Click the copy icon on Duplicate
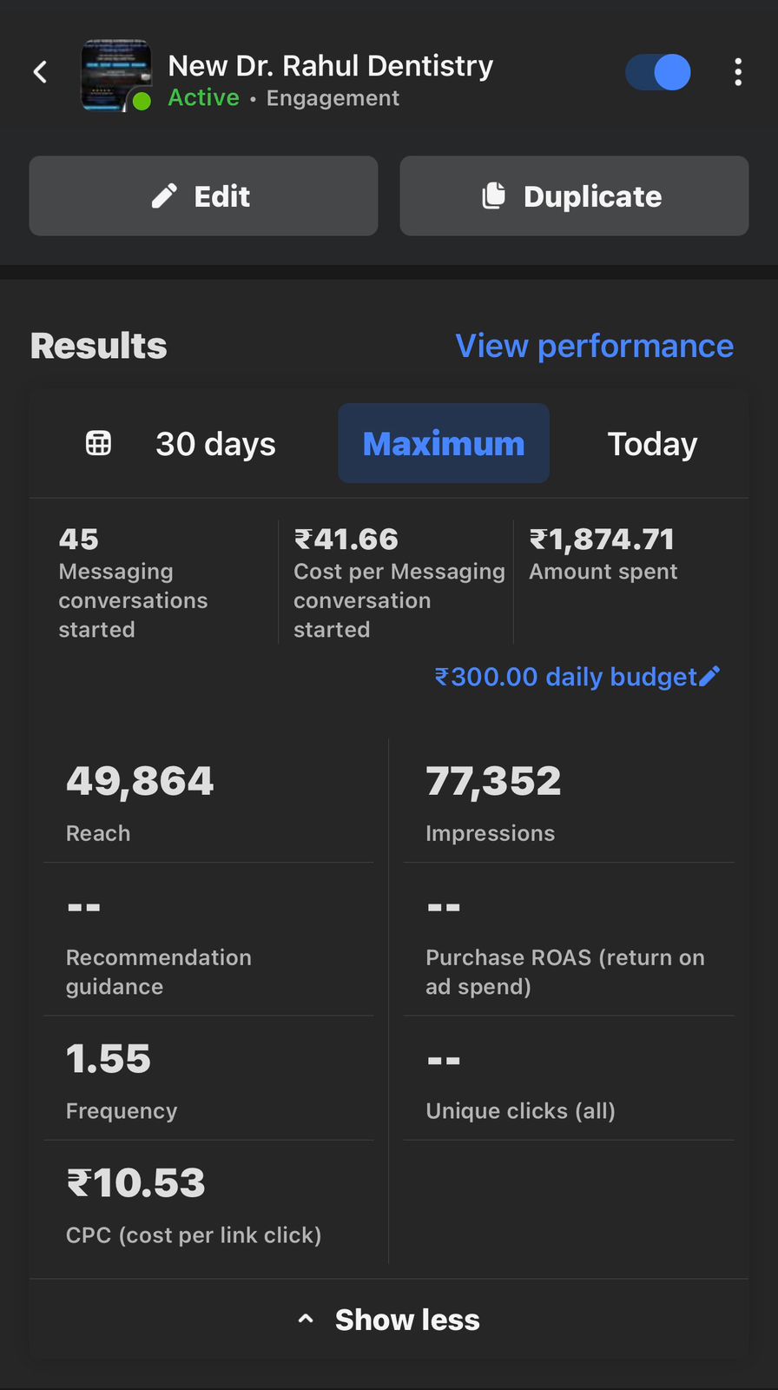This screenshot has height=1390, width=778. (493, 196)
